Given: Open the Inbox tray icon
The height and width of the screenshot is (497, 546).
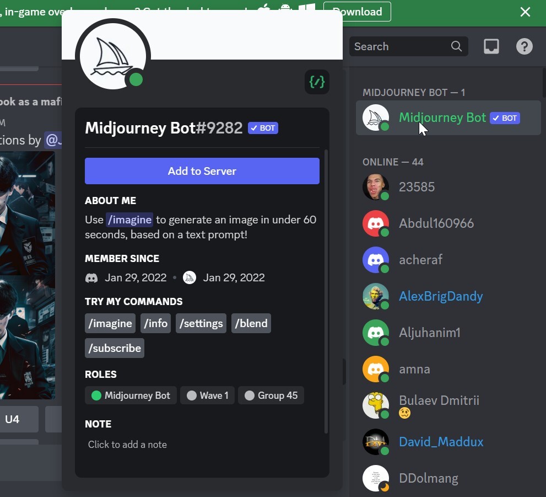Looking at the screenshot, I should 491,46.
